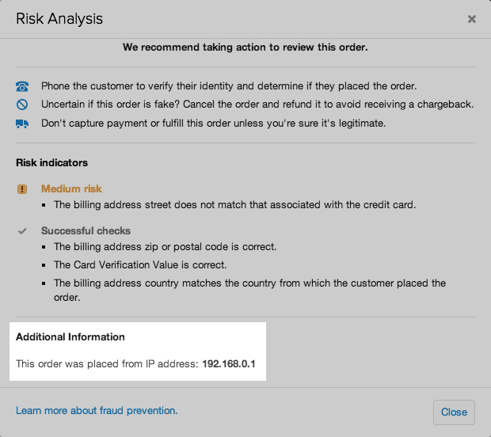The image size is (491, 437).
Task: Open Learn more about fraud prevention link
Action: (97, 410)
